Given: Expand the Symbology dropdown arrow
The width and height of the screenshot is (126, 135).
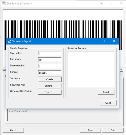Looking at the screenshot, I should [x=121, y=70].
